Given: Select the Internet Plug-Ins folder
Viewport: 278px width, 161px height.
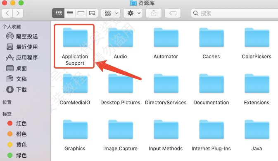Looking at the screenshot, I should click(211, 136).
